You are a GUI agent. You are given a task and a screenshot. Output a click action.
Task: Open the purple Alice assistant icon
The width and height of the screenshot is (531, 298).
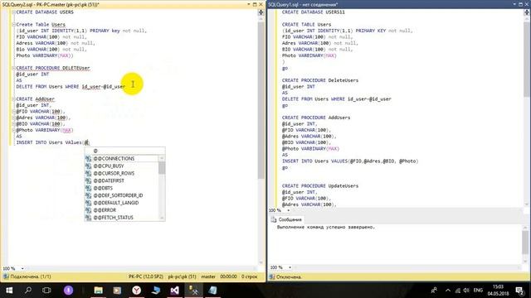[x=68, y=291]
